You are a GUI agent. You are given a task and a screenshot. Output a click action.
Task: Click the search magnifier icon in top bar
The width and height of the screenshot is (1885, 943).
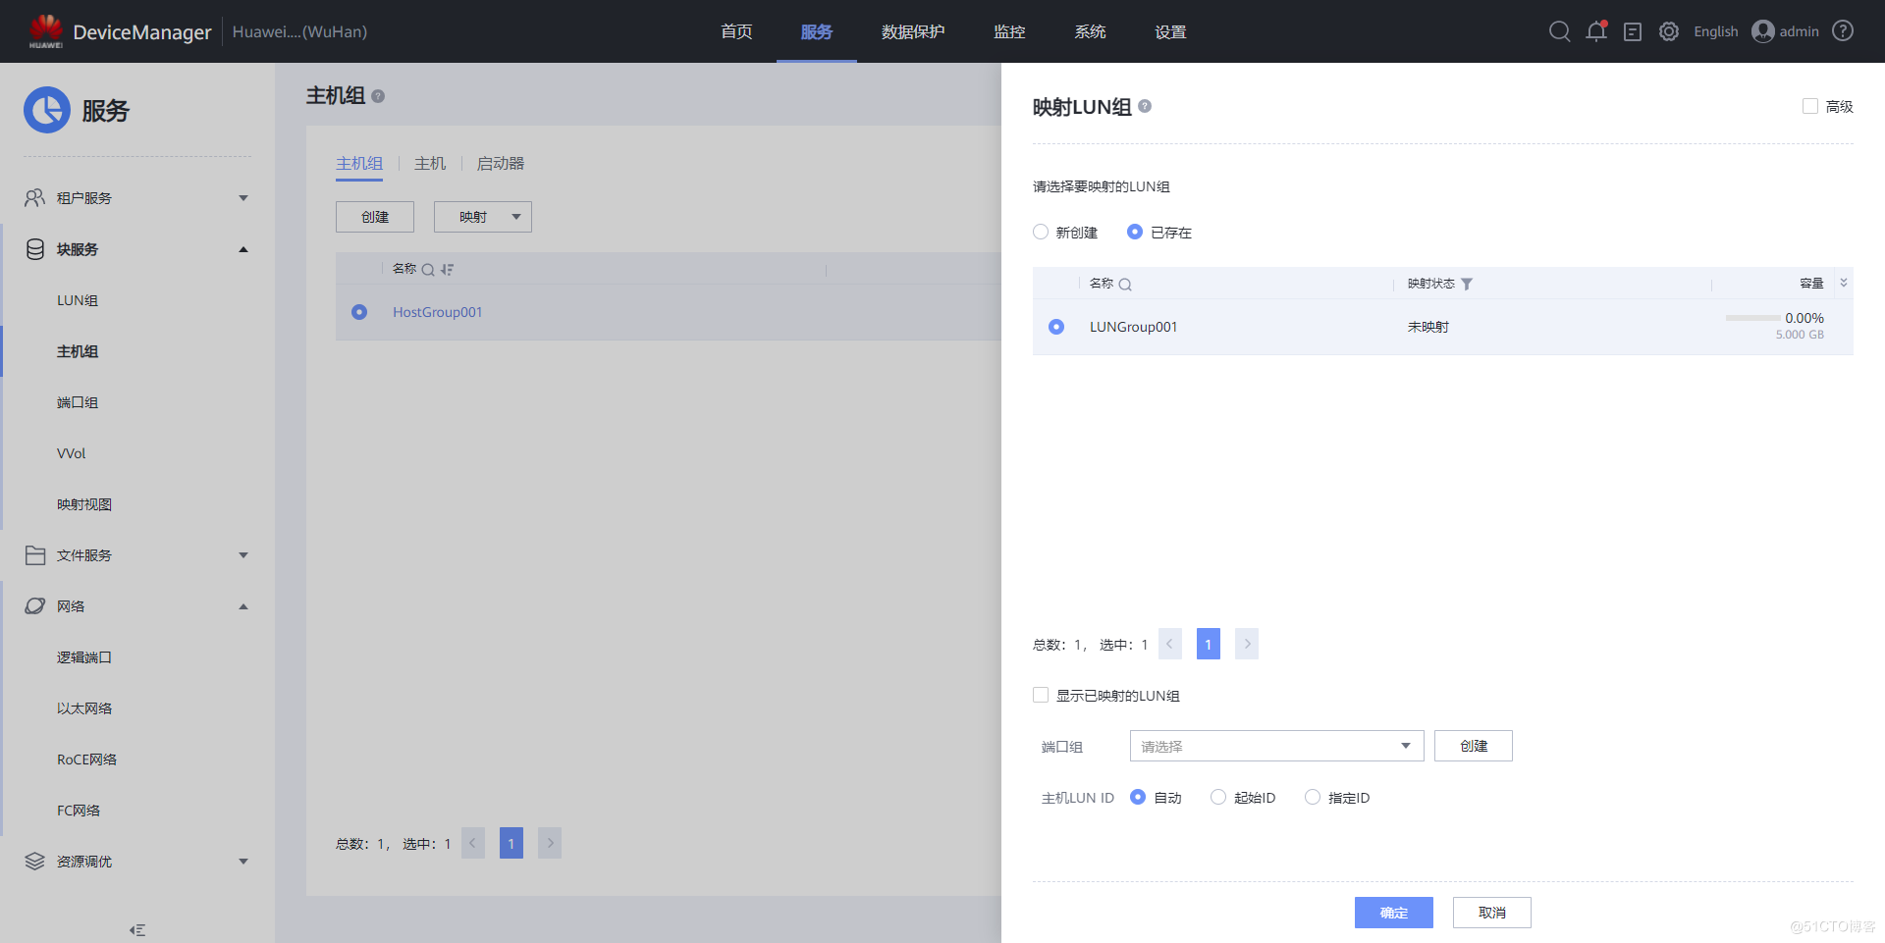pyautogui.click(x=1559, y=31)
